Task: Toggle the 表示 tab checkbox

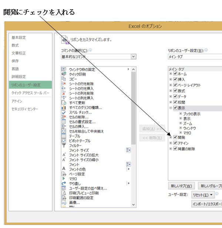Action: pos(175,108)
